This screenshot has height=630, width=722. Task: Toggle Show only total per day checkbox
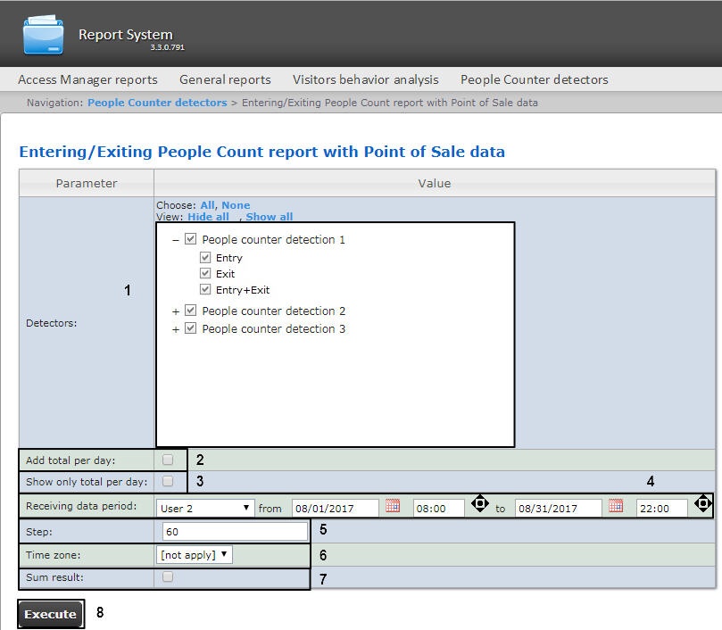pos(168,482)
